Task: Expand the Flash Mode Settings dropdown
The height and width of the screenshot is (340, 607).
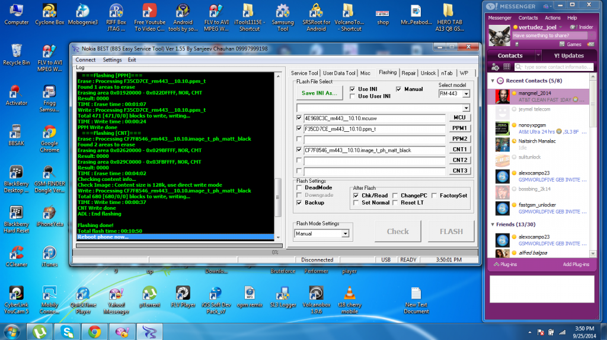Action: (x=345, y=234)
